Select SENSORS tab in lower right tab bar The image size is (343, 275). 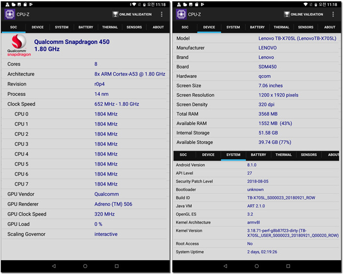click(x=309, y=155)
